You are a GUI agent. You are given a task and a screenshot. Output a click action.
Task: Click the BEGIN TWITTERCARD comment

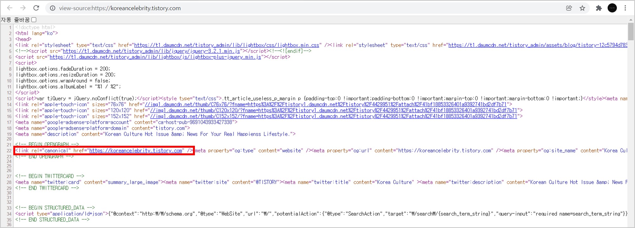50,176
